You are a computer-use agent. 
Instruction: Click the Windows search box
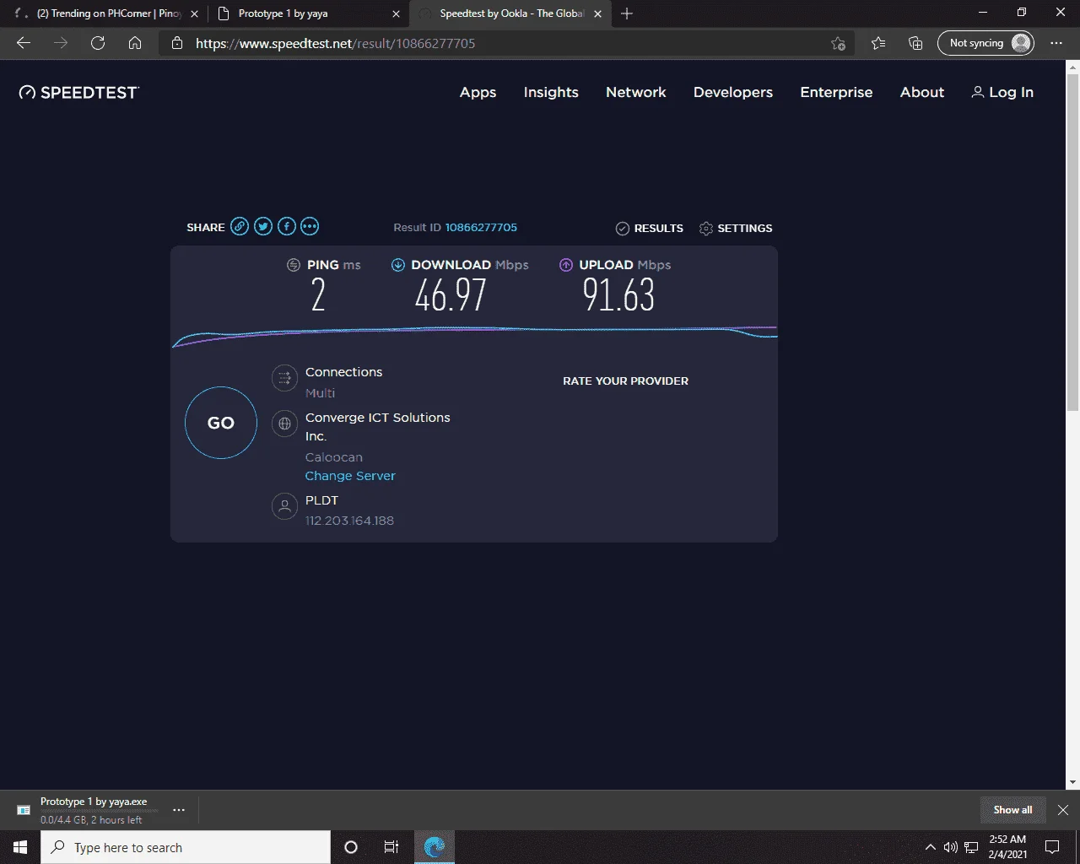[x=186, y=847]
